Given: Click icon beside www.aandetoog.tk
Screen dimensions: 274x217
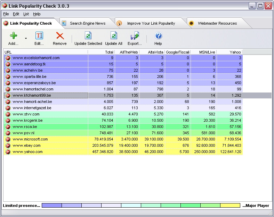Looking at the screenshot, I should tap(8, 64).
